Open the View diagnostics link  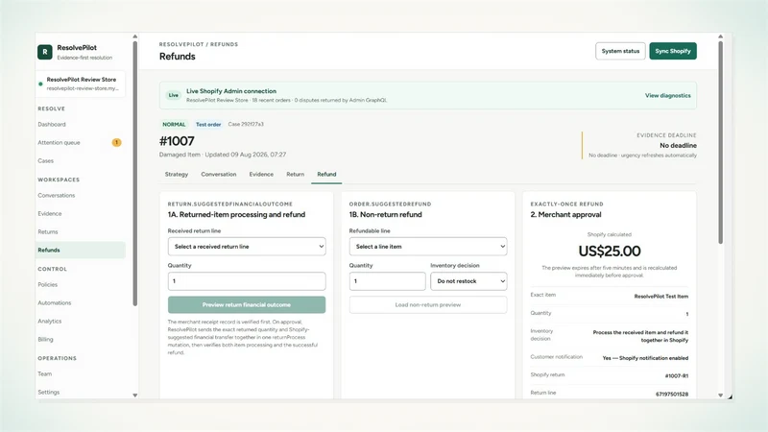[667, 95]
